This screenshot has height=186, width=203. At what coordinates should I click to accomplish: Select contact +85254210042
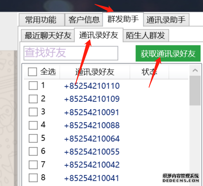pos(92,165)
